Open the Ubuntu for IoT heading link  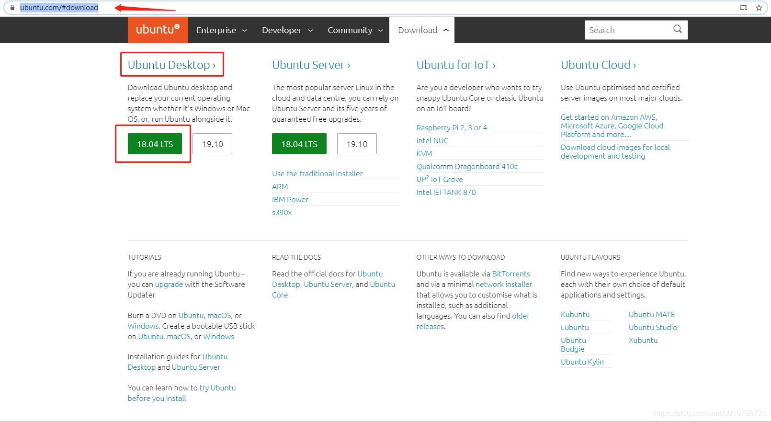[456, 65]
